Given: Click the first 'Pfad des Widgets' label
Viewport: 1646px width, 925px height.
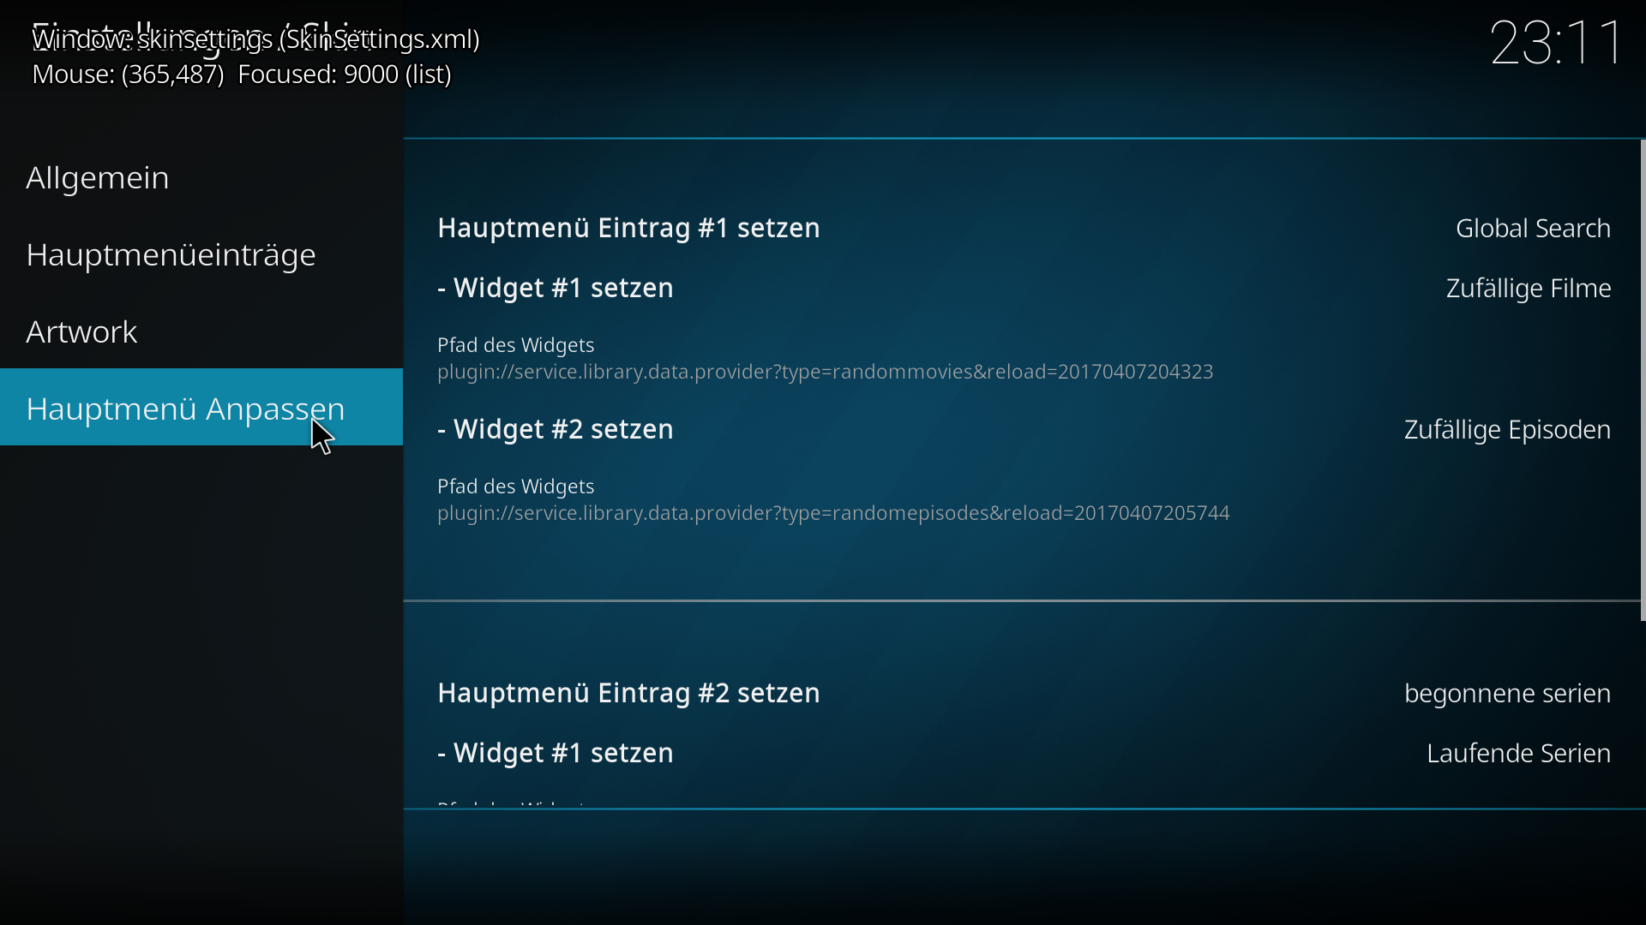Looking at the screenshot, I should [516, 345].
